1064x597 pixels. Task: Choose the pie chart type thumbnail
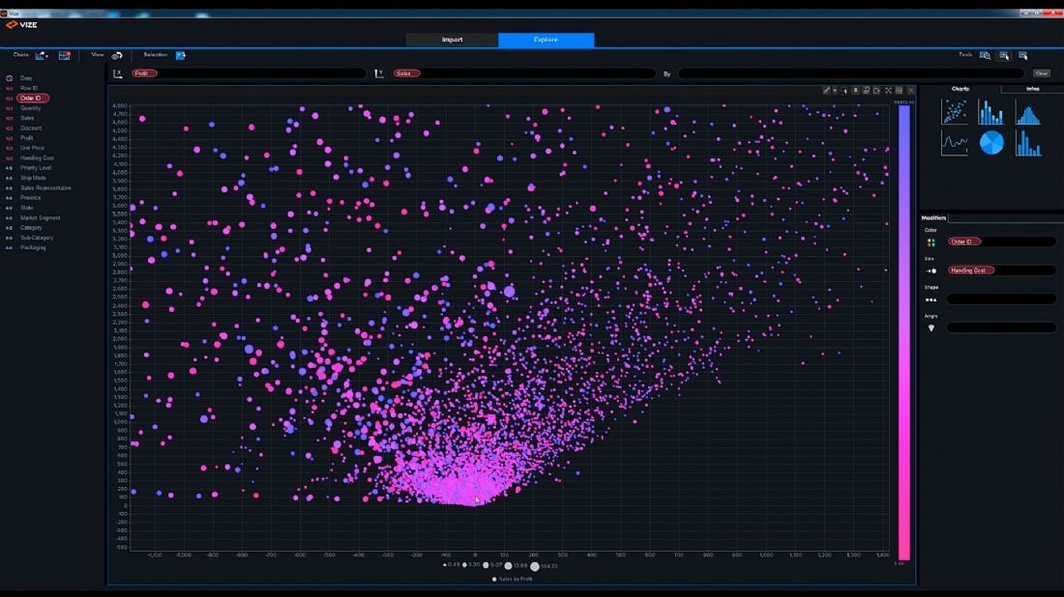(x=991, y=143)
